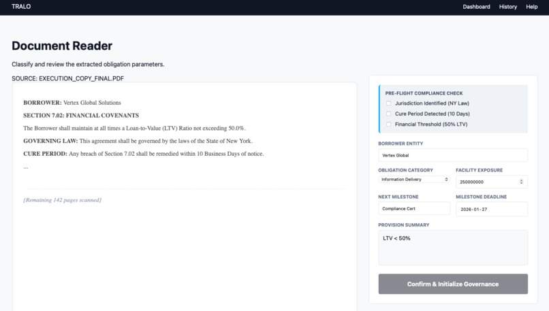Click the Loan-to-Value ratio sentence

click(134, 128)
